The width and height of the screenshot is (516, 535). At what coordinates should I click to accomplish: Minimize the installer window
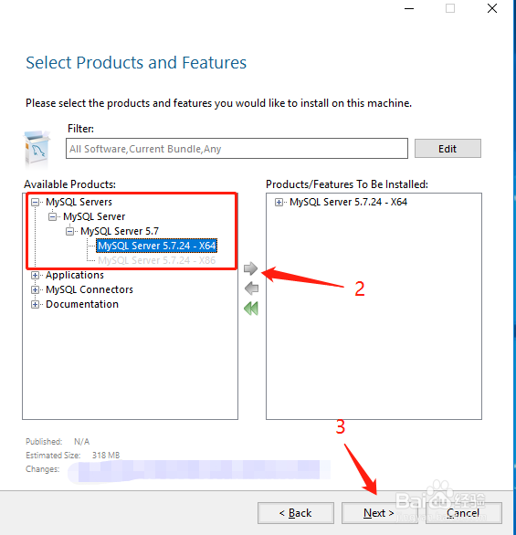pyautogui.click(x=409, y=8)
